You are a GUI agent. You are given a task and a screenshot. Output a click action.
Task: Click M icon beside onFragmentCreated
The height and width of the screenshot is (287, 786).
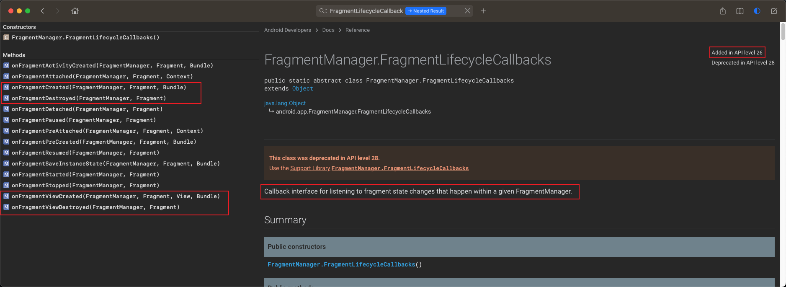[x=6, y=87]
